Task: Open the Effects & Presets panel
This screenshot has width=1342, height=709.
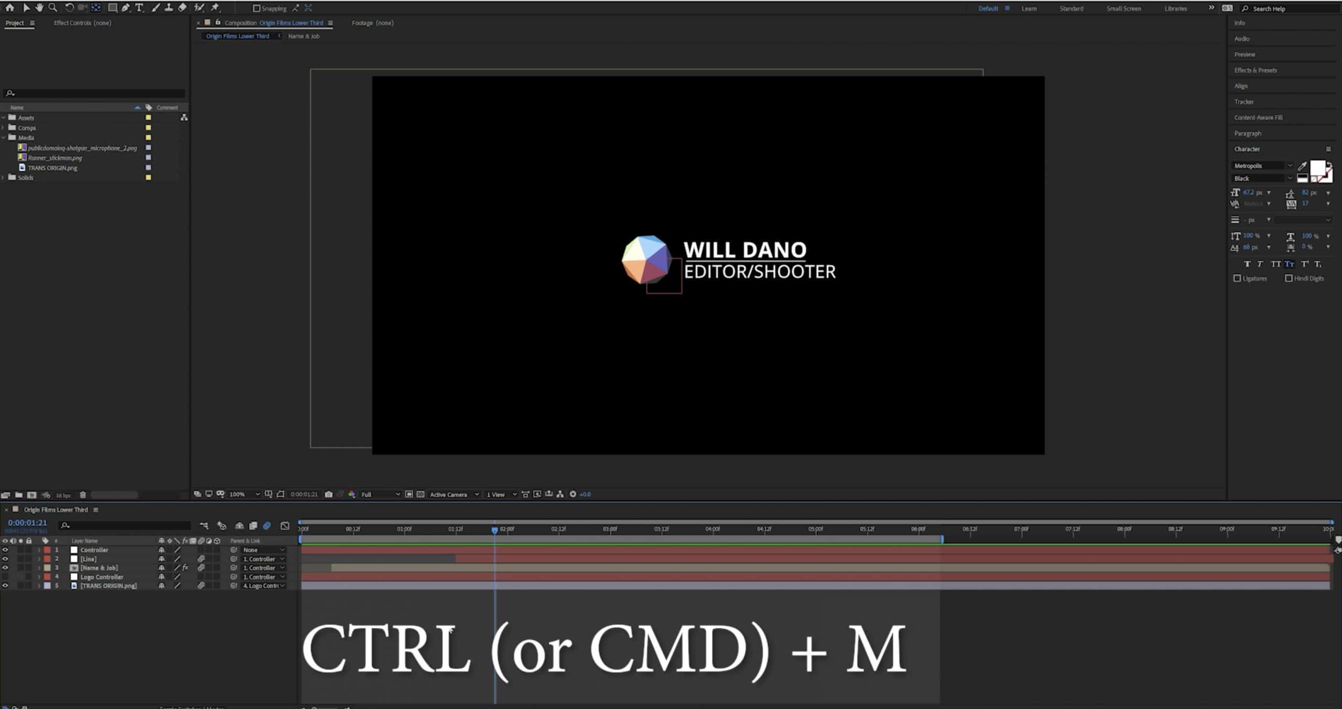Action: (x=1256, y=70)
